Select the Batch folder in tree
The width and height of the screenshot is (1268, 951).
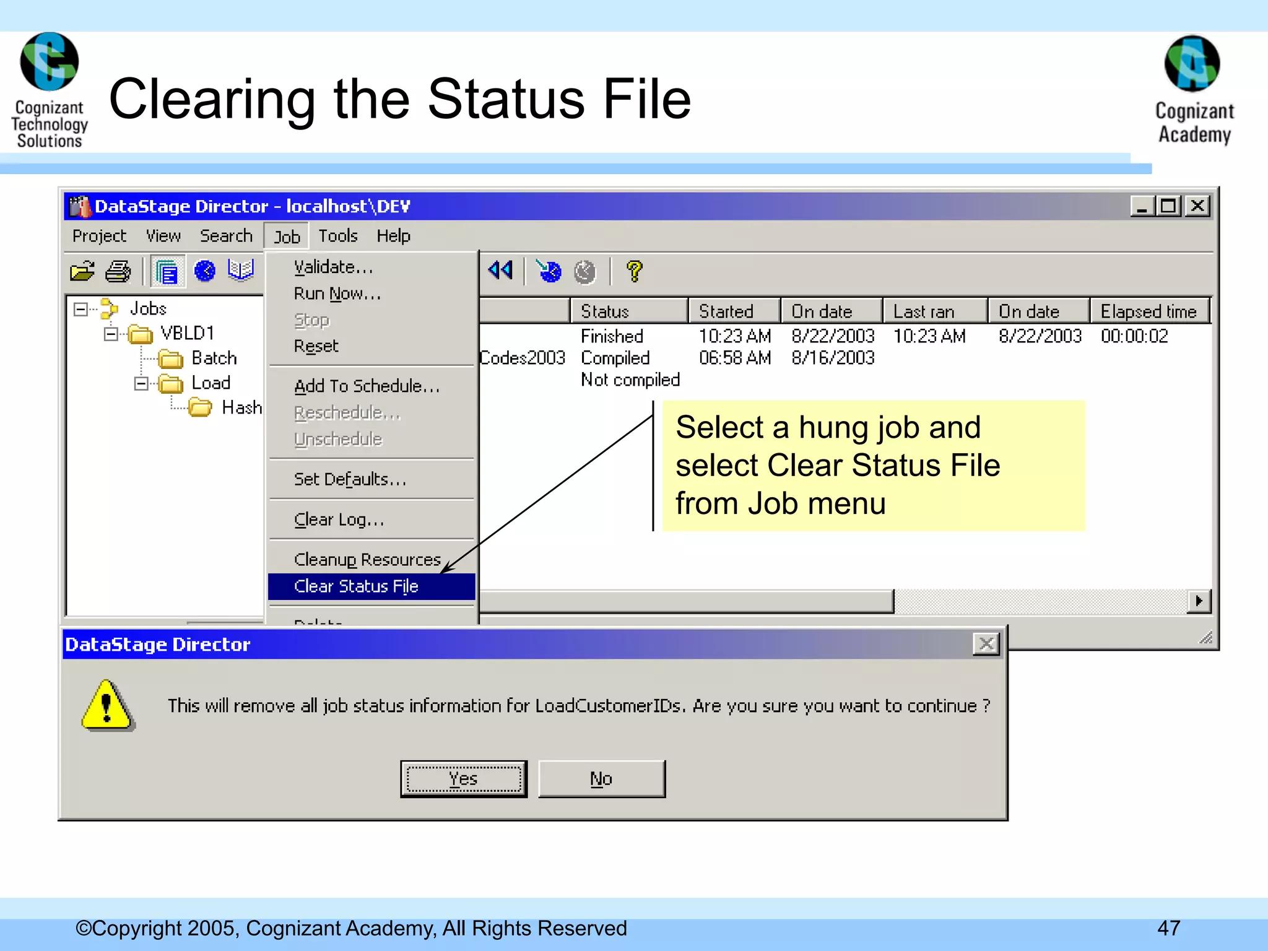click(x=214, y=358)
